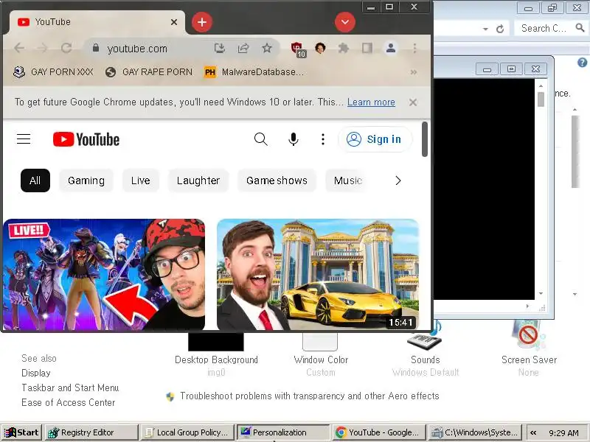Open Chrome three-dot menu
Image resolution: width=590 pixels, height=442 pixels.
(x=414, y=48)
